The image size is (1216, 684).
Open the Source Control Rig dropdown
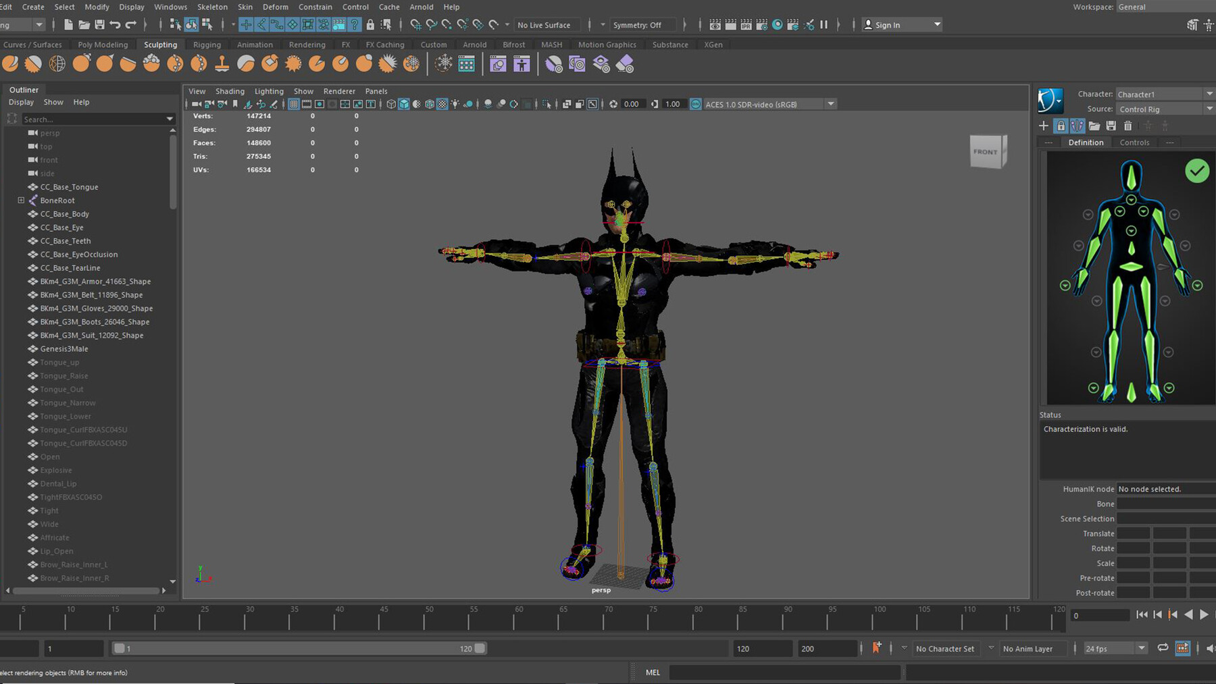[1165, 109]
